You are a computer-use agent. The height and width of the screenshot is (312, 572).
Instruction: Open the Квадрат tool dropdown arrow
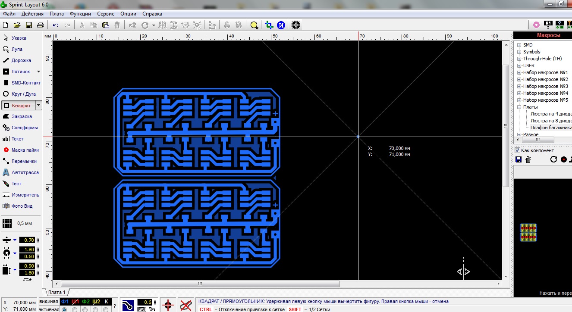39,105
